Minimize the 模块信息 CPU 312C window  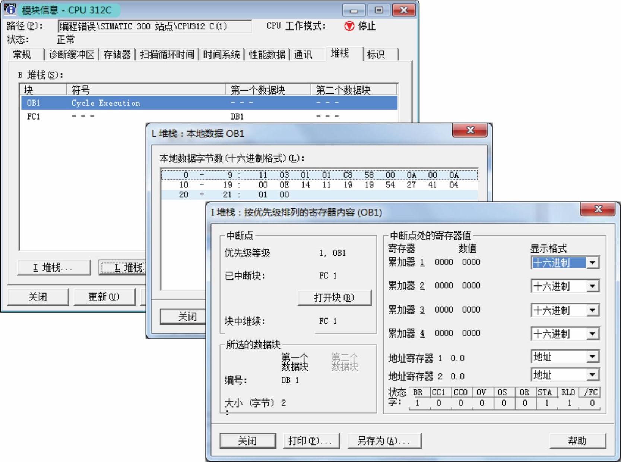coord(354,10)
